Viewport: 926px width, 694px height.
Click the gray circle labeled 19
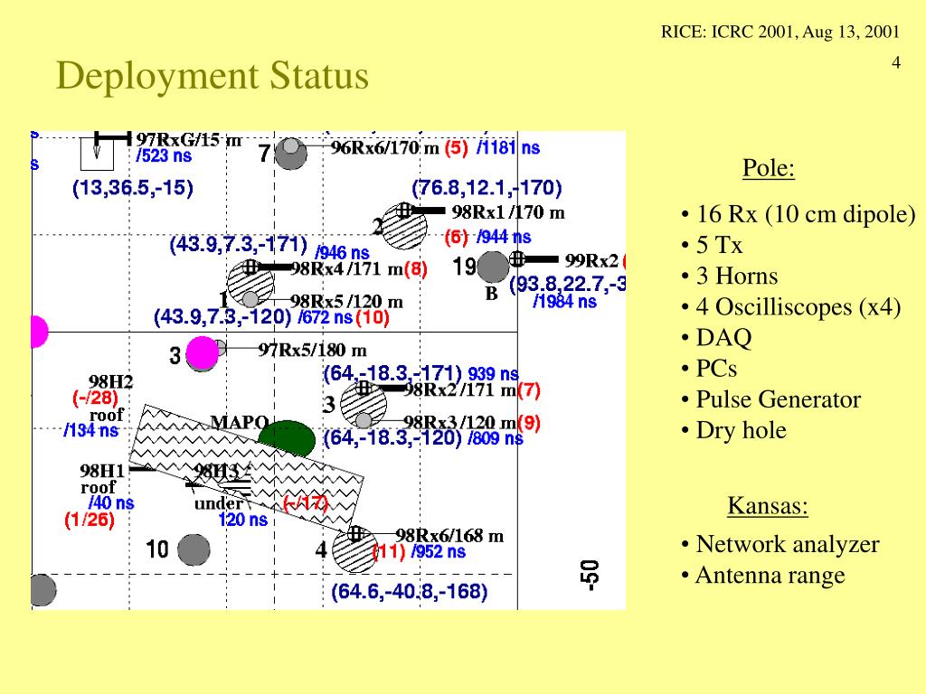pos(493,267)
